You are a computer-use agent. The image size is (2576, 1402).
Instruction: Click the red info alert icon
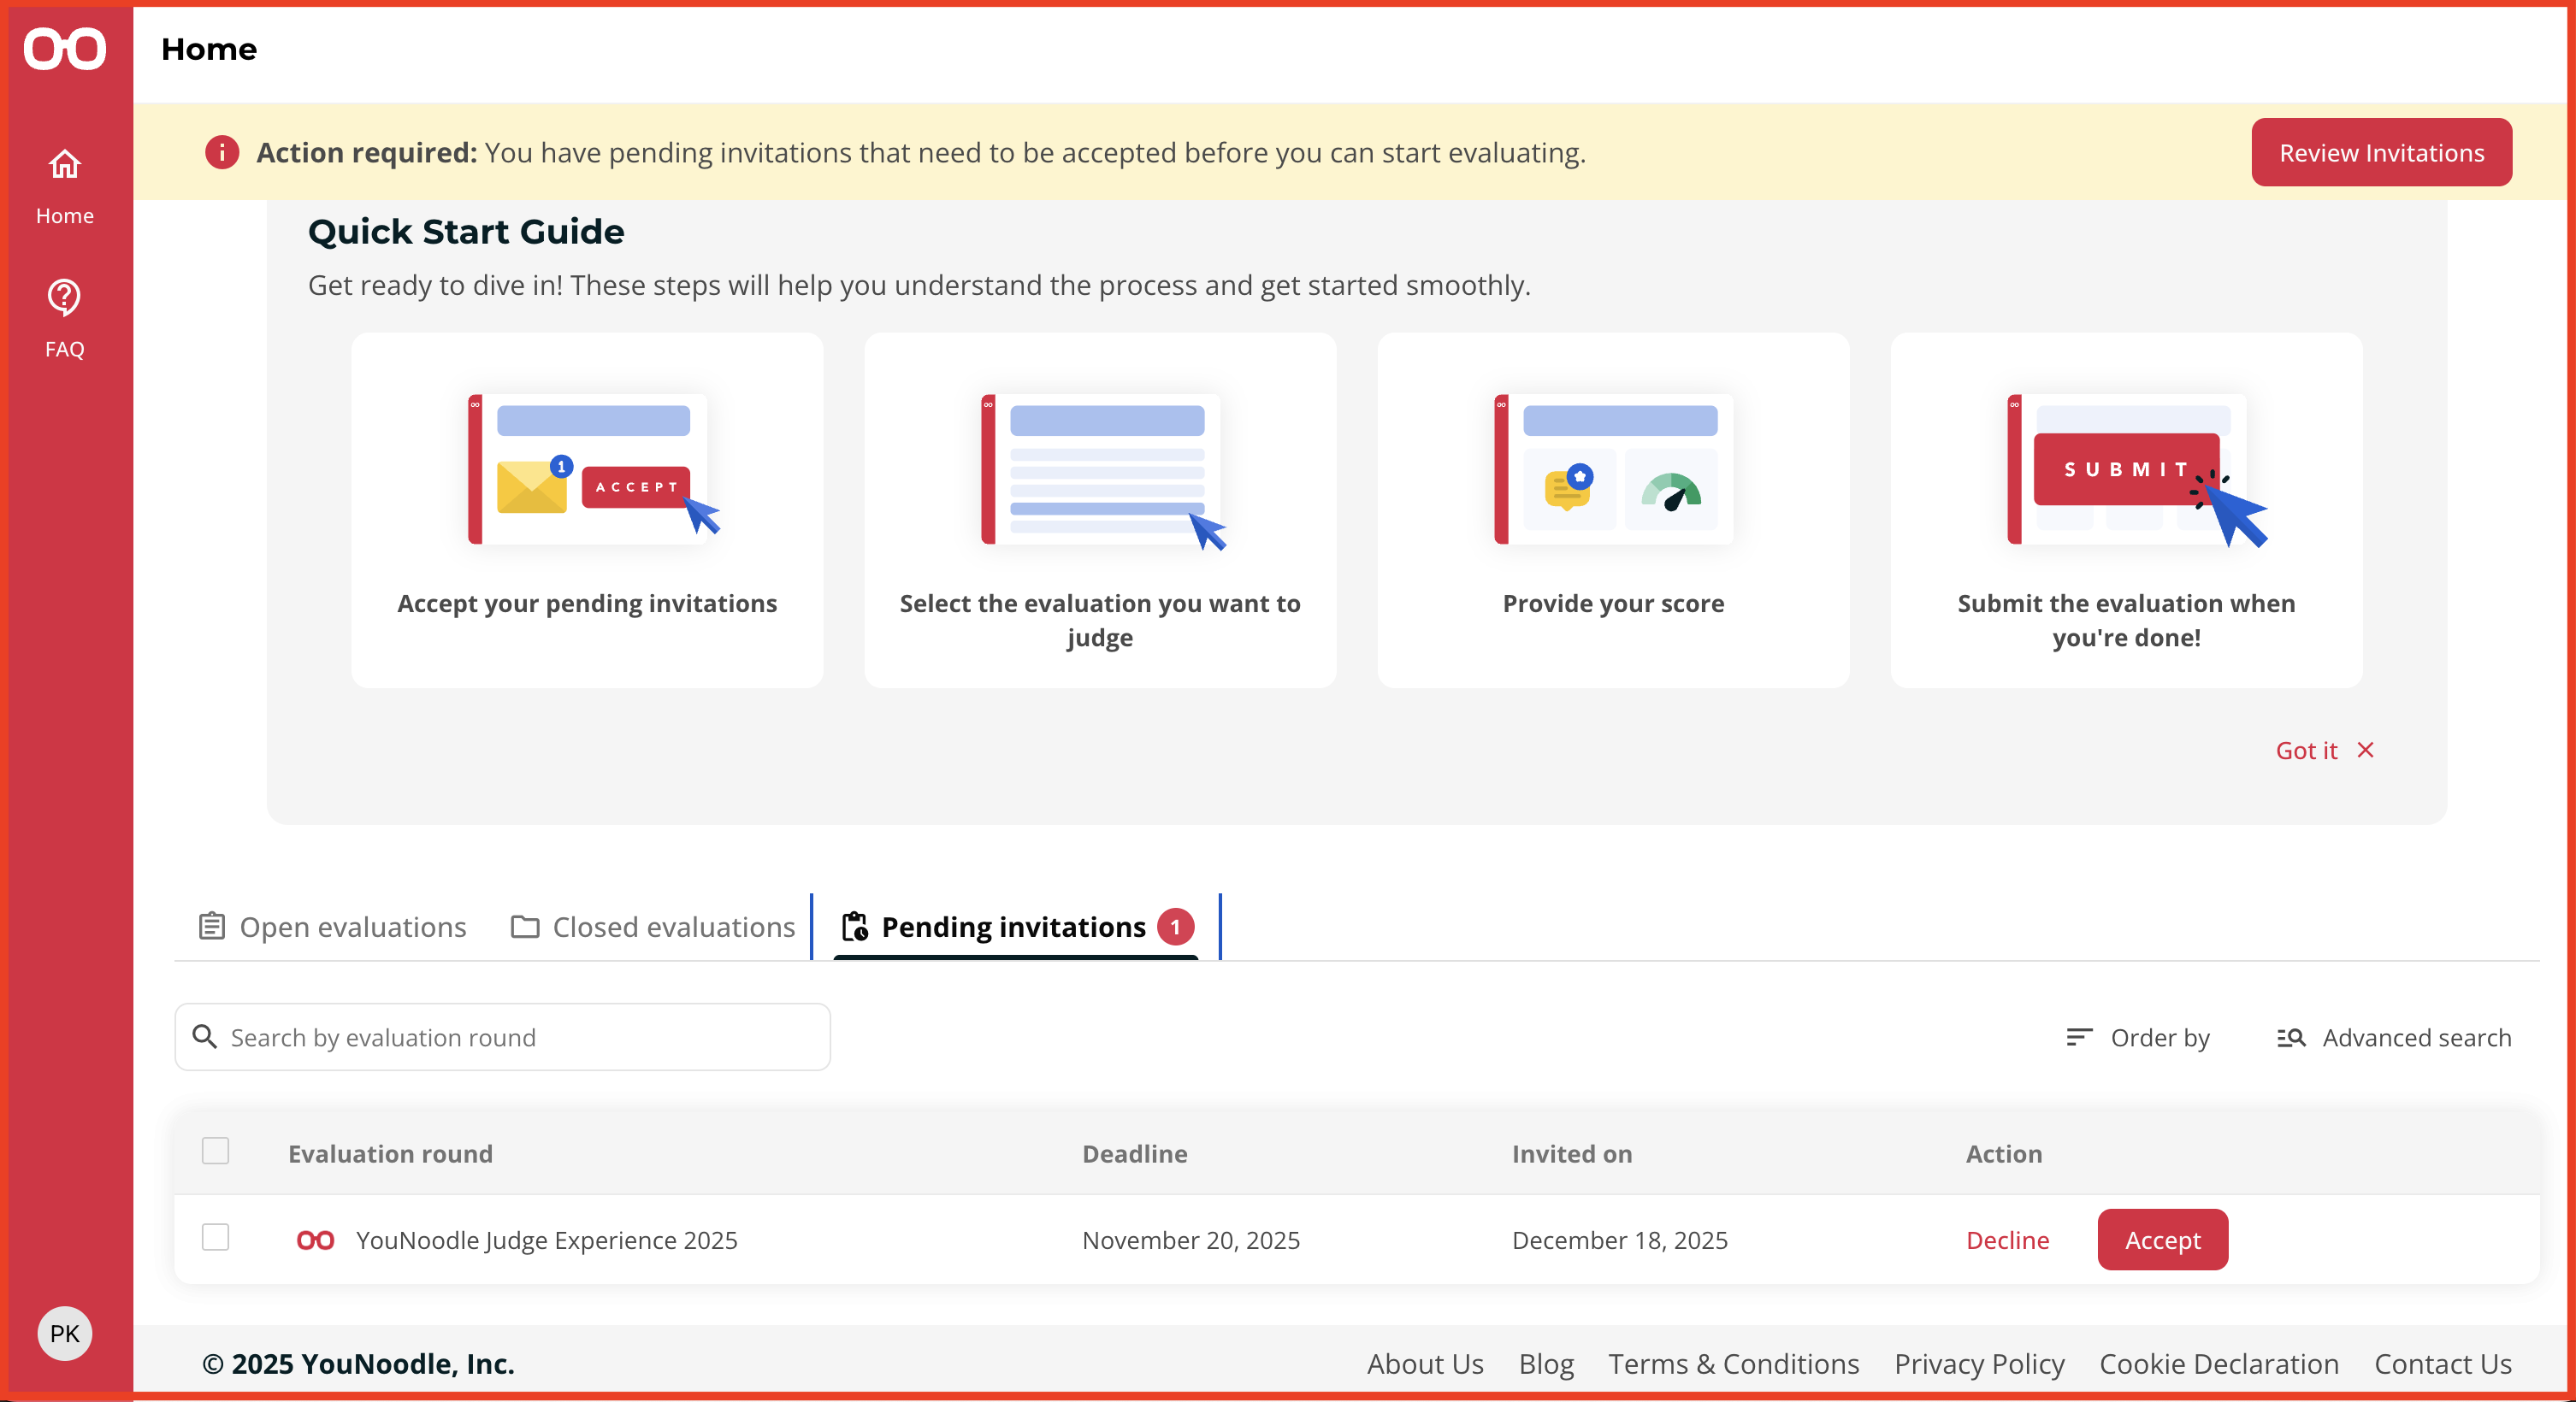(x=222, y=153)
